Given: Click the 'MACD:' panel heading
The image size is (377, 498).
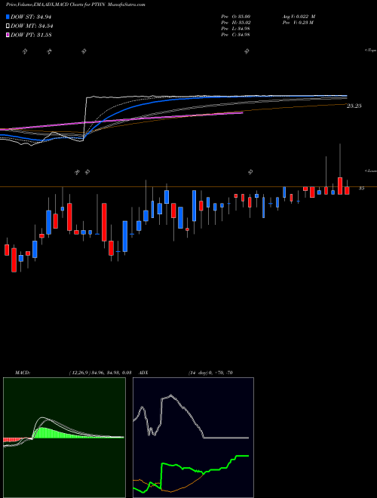Looking at the screenshot, I should click(22, 373).
